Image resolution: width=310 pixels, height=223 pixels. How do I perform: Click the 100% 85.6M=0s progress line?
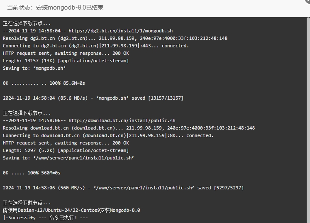click(x=44, y=83)
